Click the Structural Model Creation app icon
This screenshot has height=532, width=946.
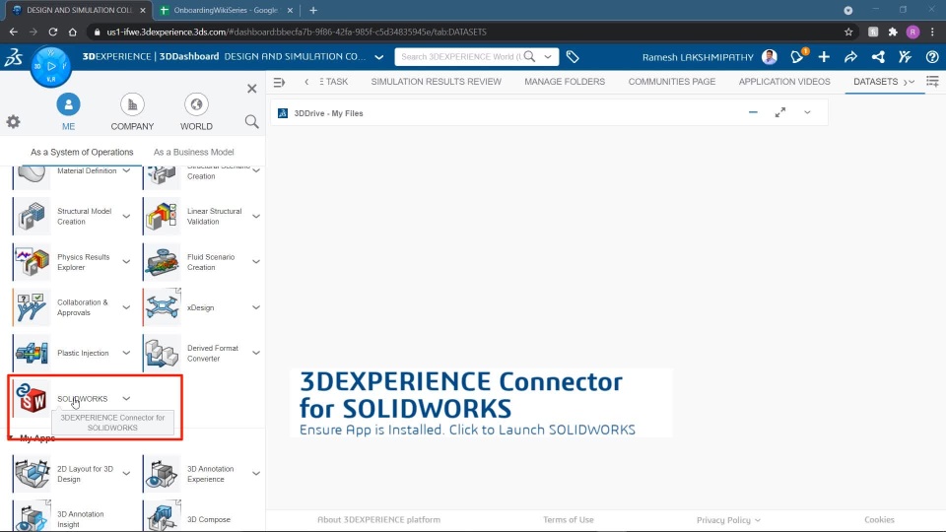(32, 217)
